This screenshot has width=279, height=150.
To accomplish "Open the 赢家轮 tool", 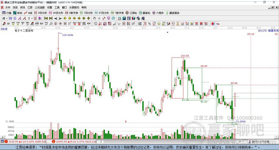I will 144,13.
